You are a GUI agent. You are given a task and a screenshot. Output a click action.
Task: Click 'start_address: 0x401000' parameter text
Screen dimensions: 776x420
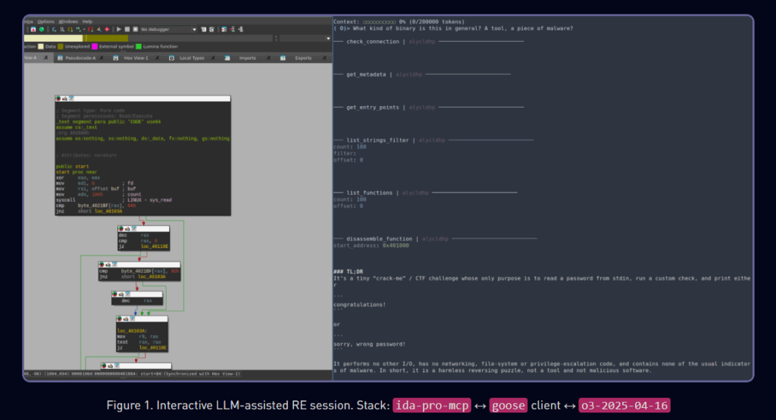(x=371, y=245)
